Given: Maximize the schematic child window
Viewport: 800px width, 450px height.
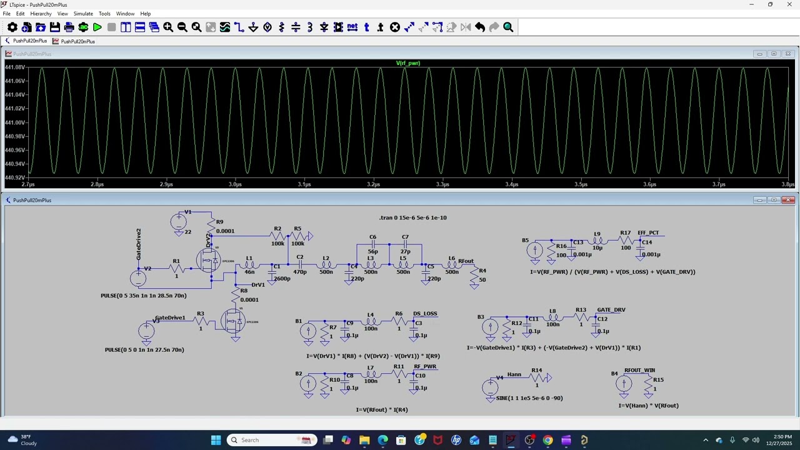Looking at the screenshot, I should pos(774,200).
